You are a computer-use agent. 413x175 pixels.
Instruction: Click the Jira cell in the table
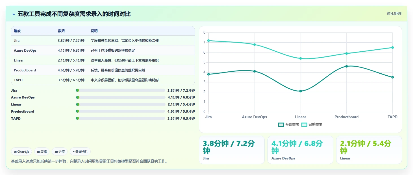point(17,41)
